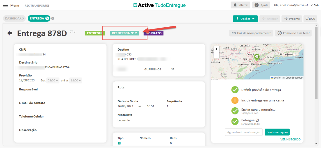
Task: Zoom out on the map
Action: point(217,55)
